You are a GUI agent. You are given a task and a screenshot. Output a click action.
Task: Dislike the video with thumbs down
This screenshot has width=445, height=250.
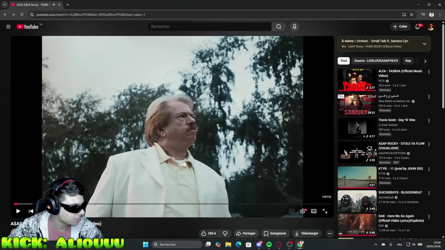coord(225,233)
